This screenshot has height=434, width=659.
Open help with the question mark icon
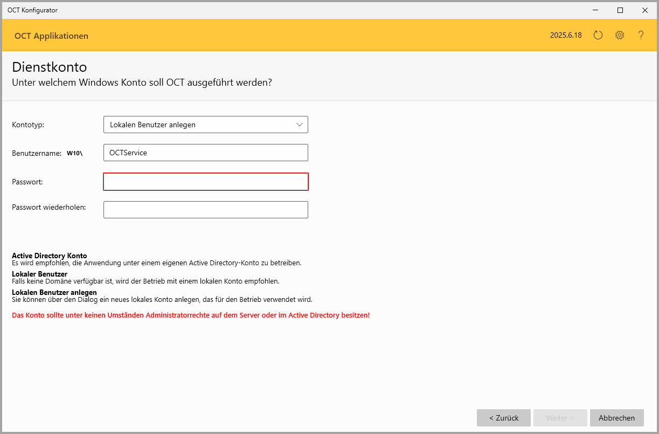click(641, 36)
